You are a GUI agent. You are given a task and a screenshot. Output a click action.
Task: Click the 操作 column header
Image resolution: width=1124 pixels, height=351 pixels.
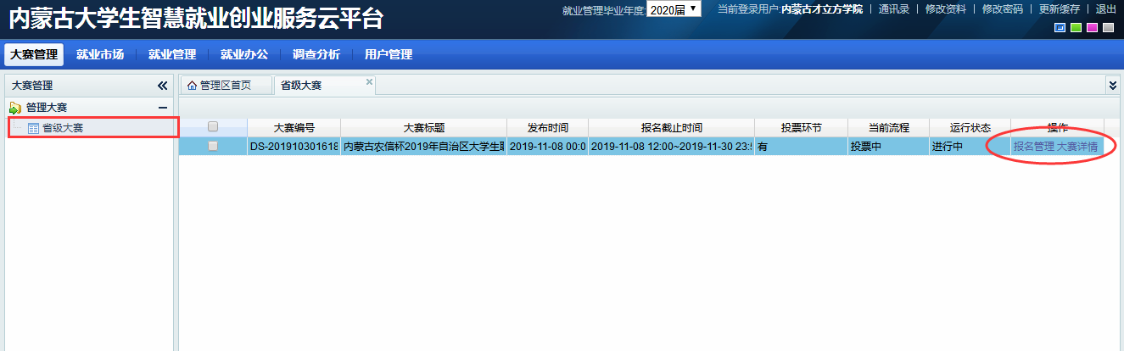[x=1057, y=127]
